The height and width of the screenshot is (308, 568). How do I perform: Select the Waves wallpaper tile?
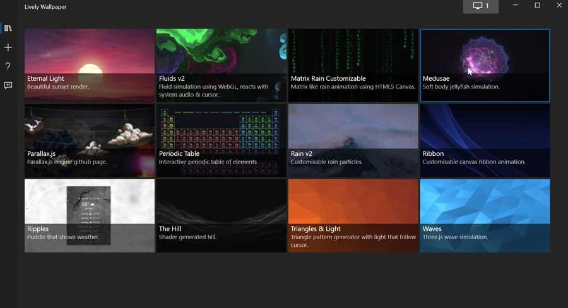click(x=485, y=216)
